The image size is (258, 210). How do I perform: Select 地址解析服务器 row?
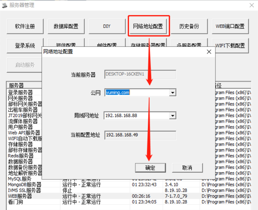click(x=25, y=173)
